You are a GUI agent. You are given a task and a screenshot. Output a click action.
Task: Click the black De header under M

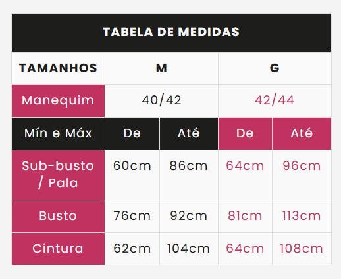[x=132, y=133]
